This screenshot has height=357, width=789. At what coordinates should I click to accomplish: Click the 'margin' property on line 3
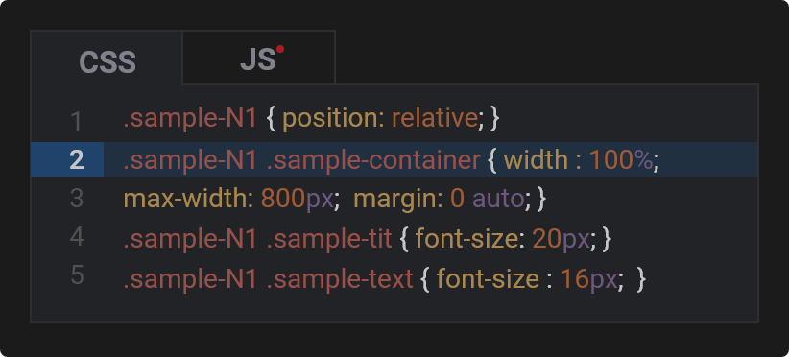click(394, 200)
